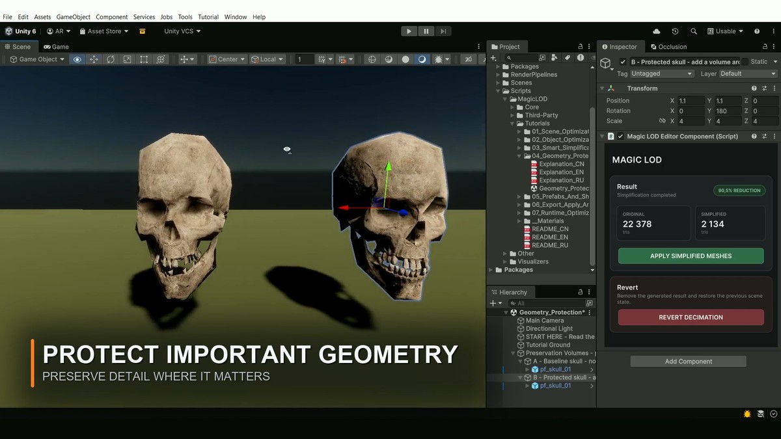Click the Play button

click(409, 31)
